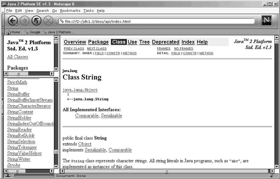Click the Forward navigation button
The height and width of the screenshot is (179, 280).
coord(25,21)
